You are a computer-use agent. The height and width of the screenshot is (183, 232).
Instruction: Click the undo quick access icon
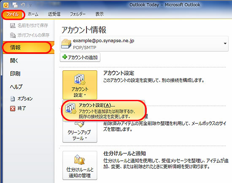coord(23,5)
